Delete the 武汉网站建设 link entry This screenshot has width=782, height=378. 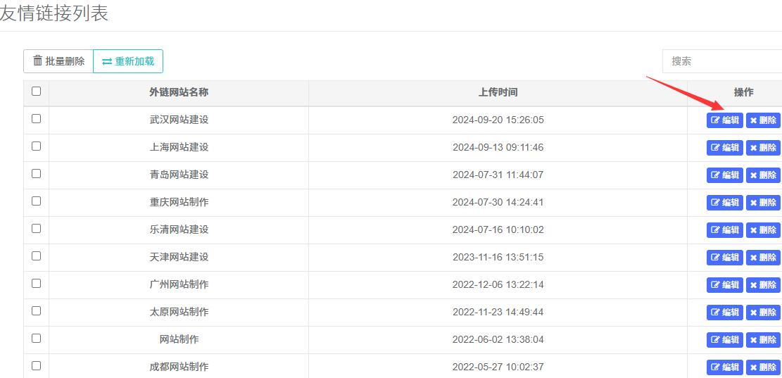pyautogui.click(x=763, y=120)
